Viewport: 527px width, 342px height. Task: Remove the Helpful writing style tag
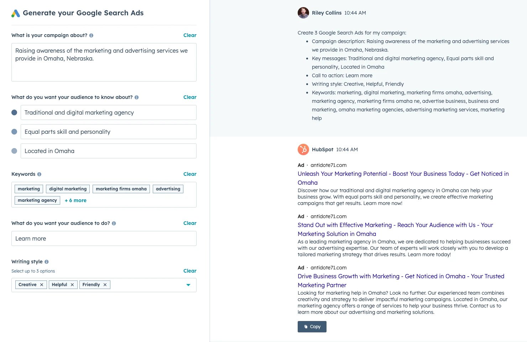point(72,285)
